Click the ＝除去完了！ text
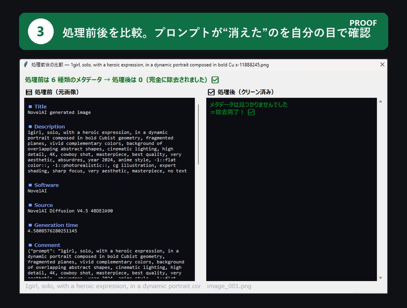This screenshot has height=308, width=407. click(227, 112)
